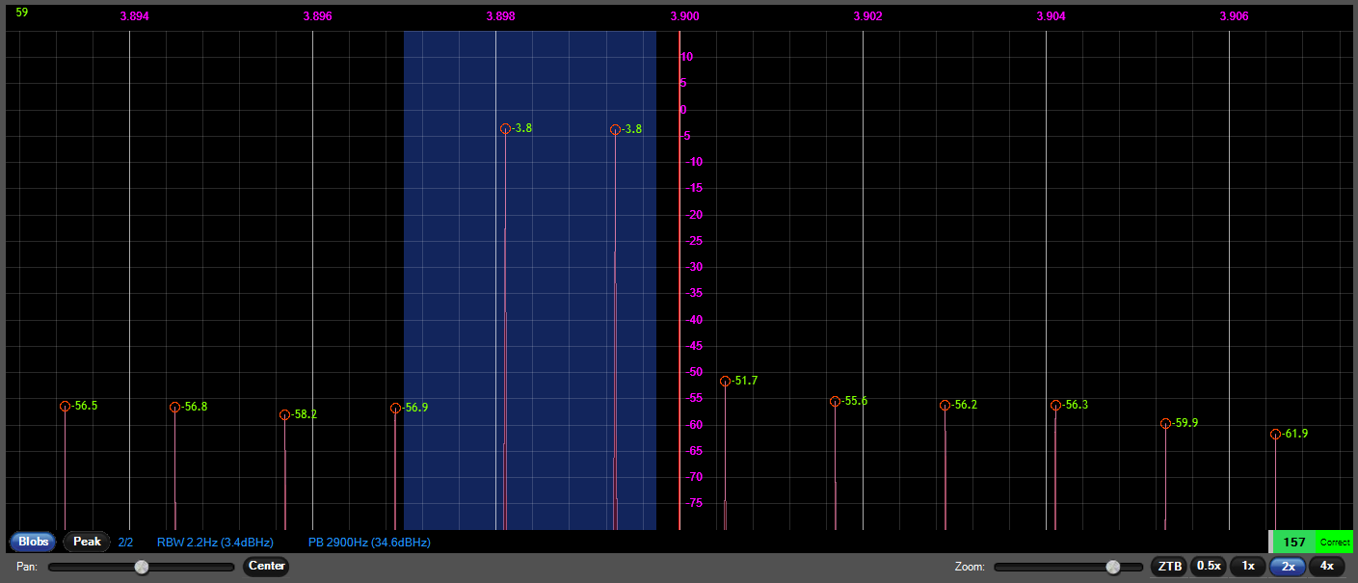
Task: Select the -51.7 dB peak marker
Action: coord(724,381)
